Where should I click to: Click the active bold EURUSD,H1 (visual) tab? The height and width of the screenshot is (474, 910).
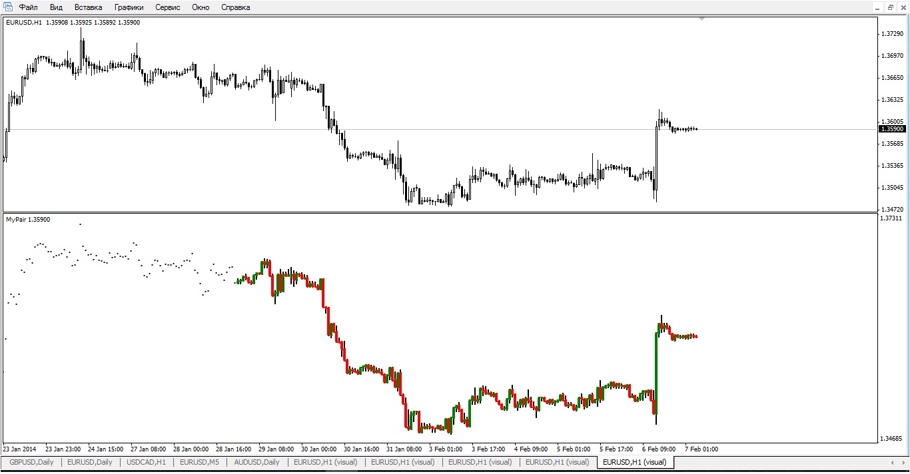point(634,462)
